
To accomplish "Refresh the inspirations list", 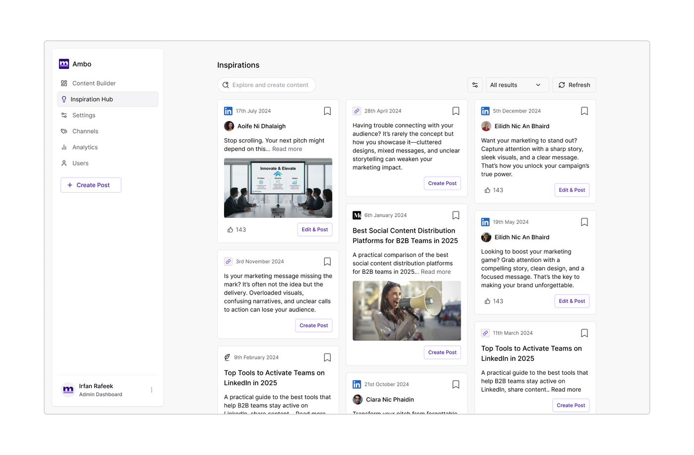I will (x=574, y=85).
